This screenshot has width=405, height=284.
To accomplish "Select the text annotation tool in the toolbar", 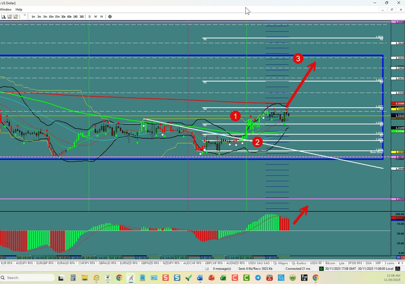I will point(3,16).
